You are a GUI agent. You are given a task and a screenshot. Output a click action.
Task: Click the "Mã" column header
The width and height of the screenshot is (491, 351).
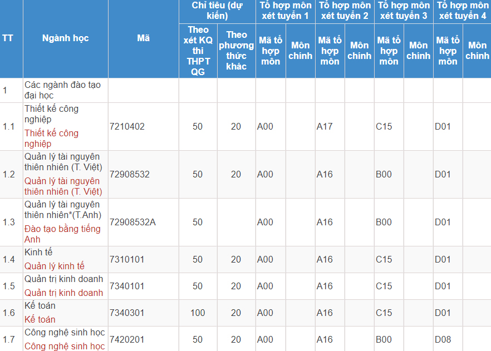143,38
